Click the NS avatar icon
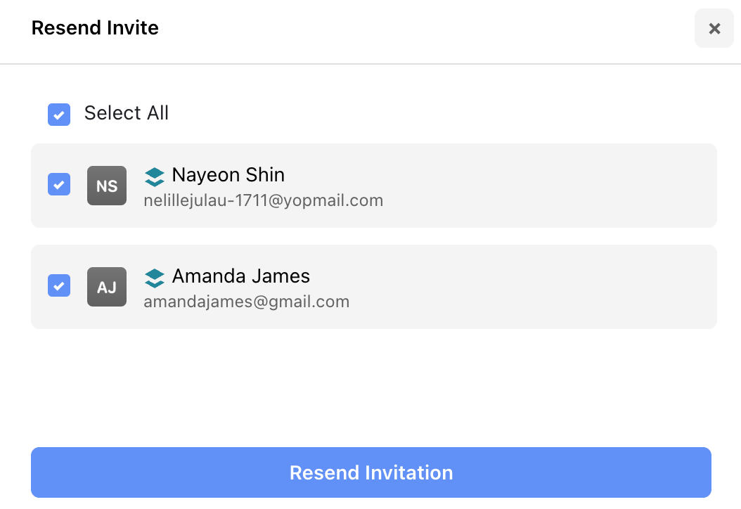 pos(107,186)
